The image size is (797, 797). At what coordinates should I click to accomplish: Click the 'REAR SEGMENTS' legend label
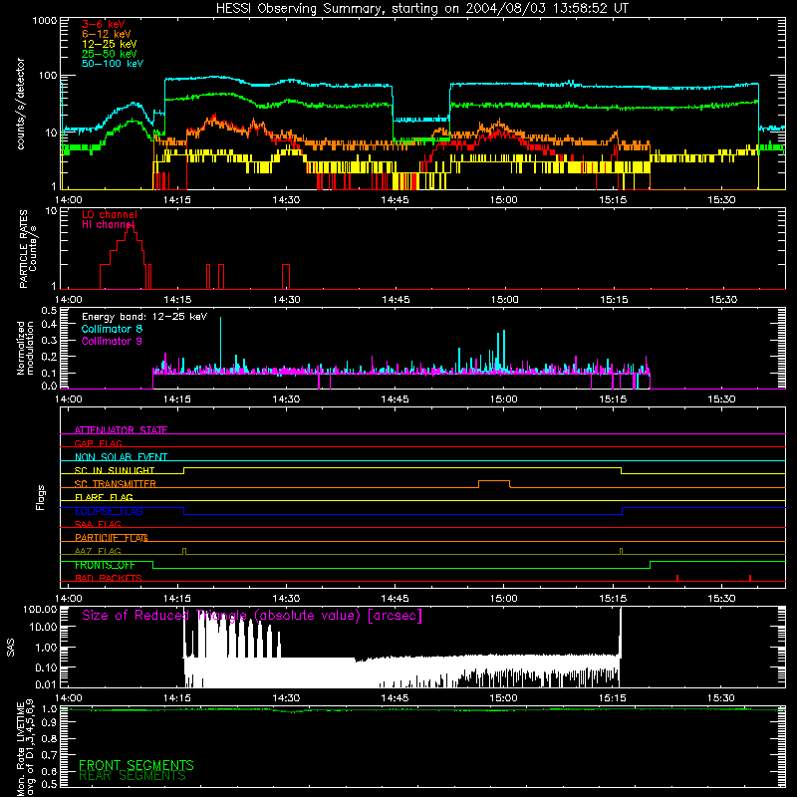pyautogui.click(x=133, y=776)
